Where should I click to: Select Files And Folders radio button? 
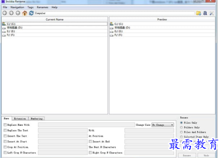(182, 132)
